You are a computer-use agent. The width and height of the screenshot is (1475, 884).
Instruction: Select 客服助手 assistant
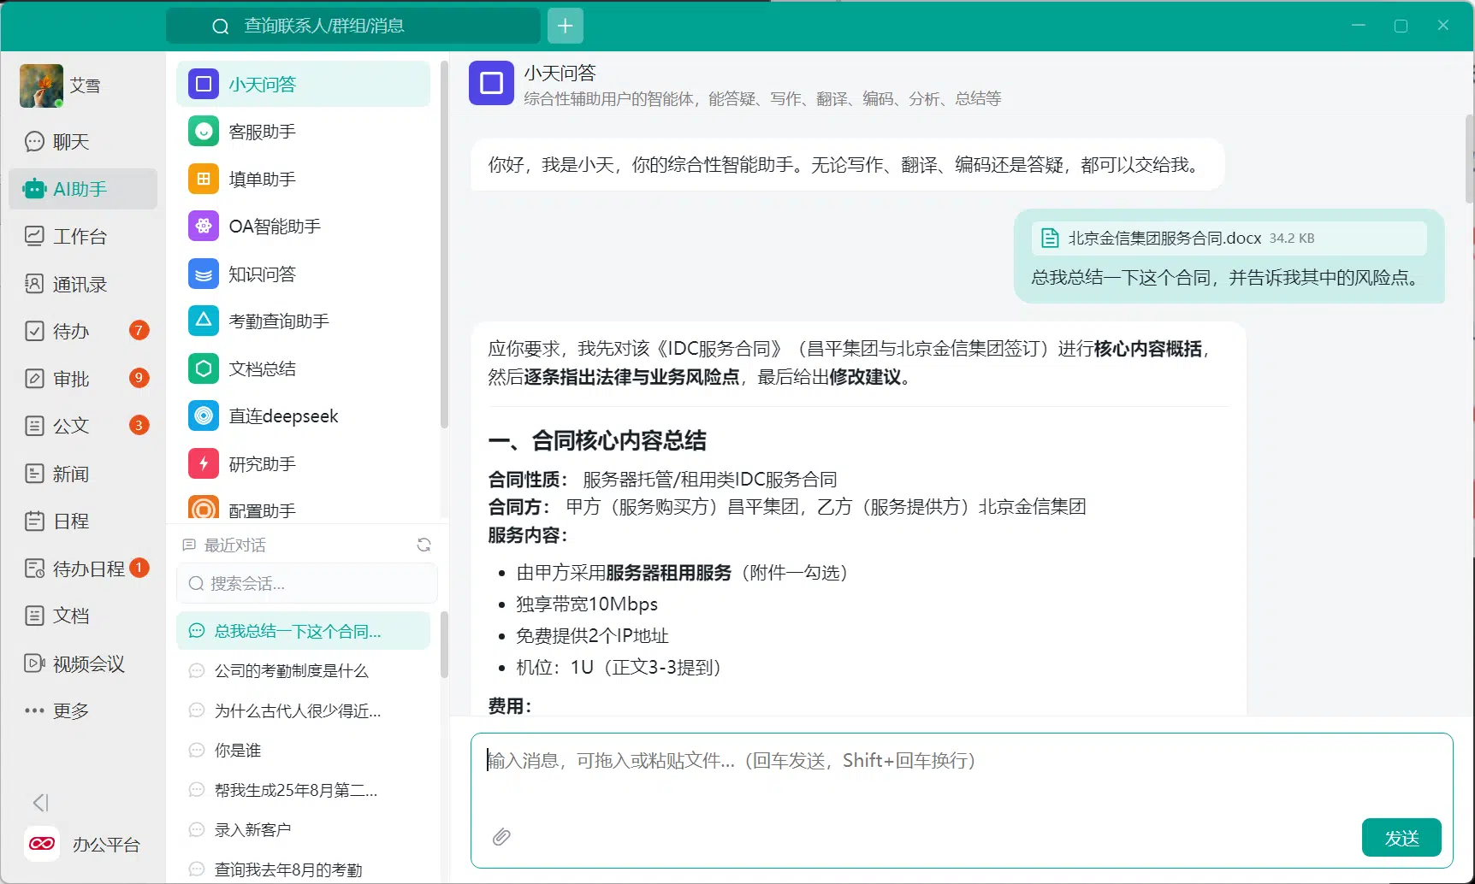303,132
